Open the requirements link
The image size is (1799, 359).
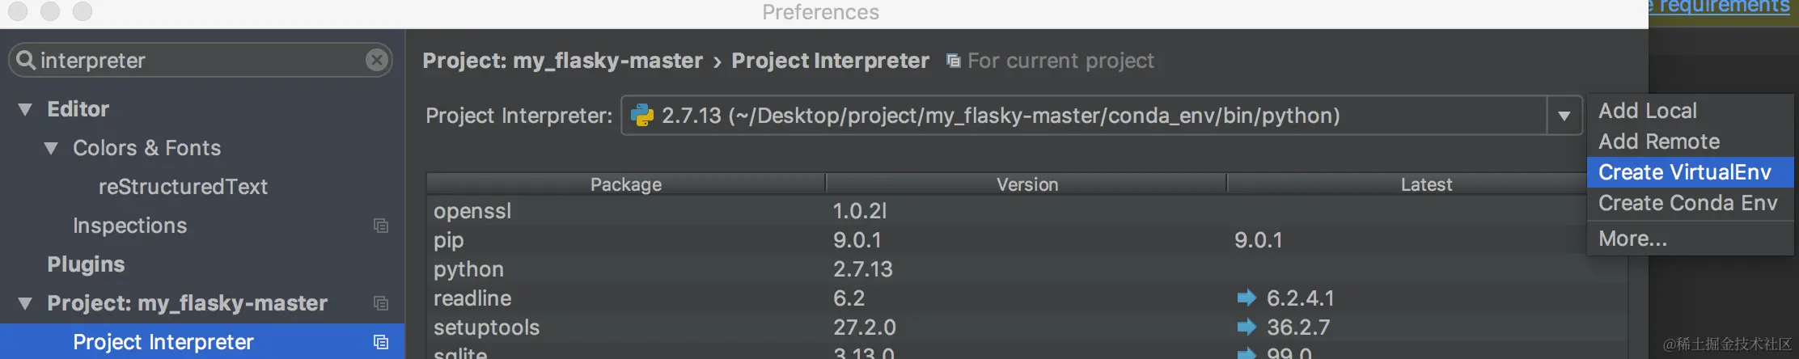pos(1723,7)
